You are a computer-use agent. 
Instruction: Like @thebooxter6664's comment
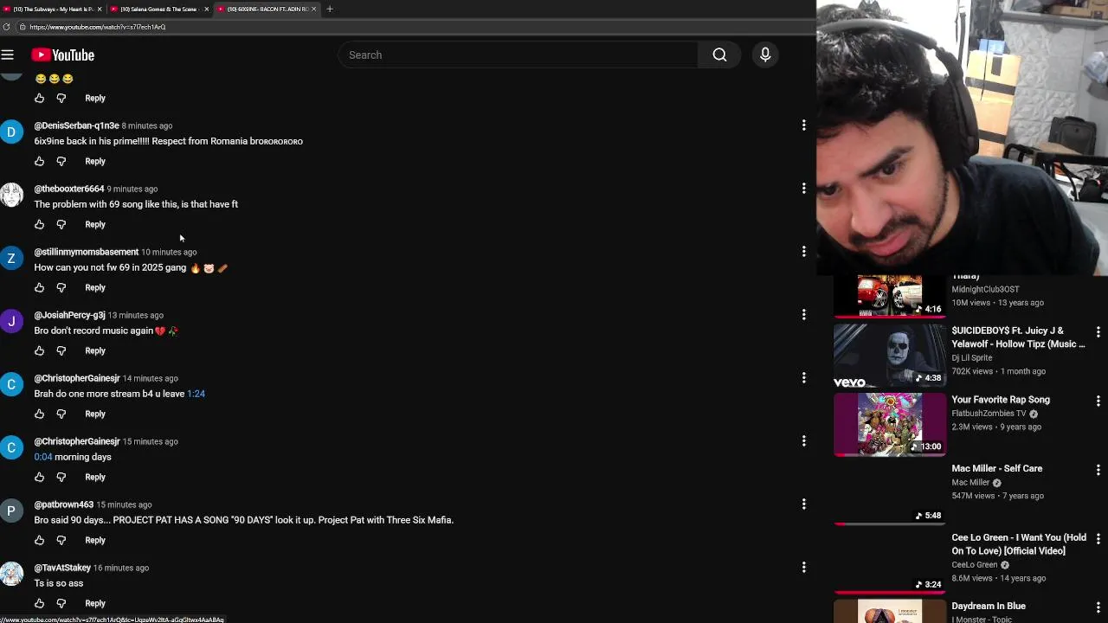click(x=39, y=224)
